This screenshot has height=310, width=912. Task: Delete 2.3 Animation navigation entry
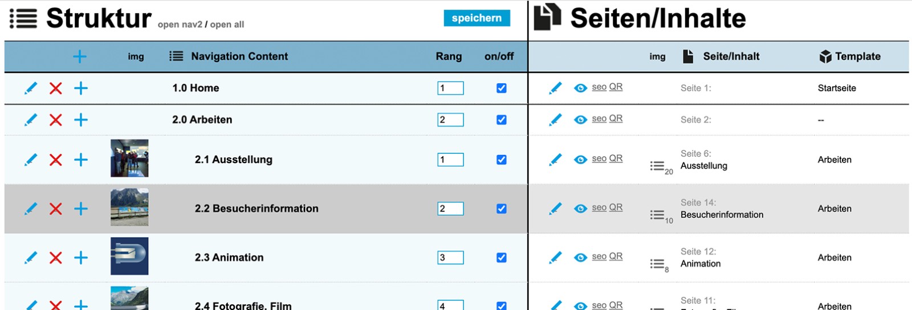pos(55,258)
